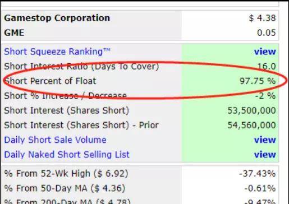Click the -2 % short change value
This screenshot has height=204, width=289.
point(265,96)
